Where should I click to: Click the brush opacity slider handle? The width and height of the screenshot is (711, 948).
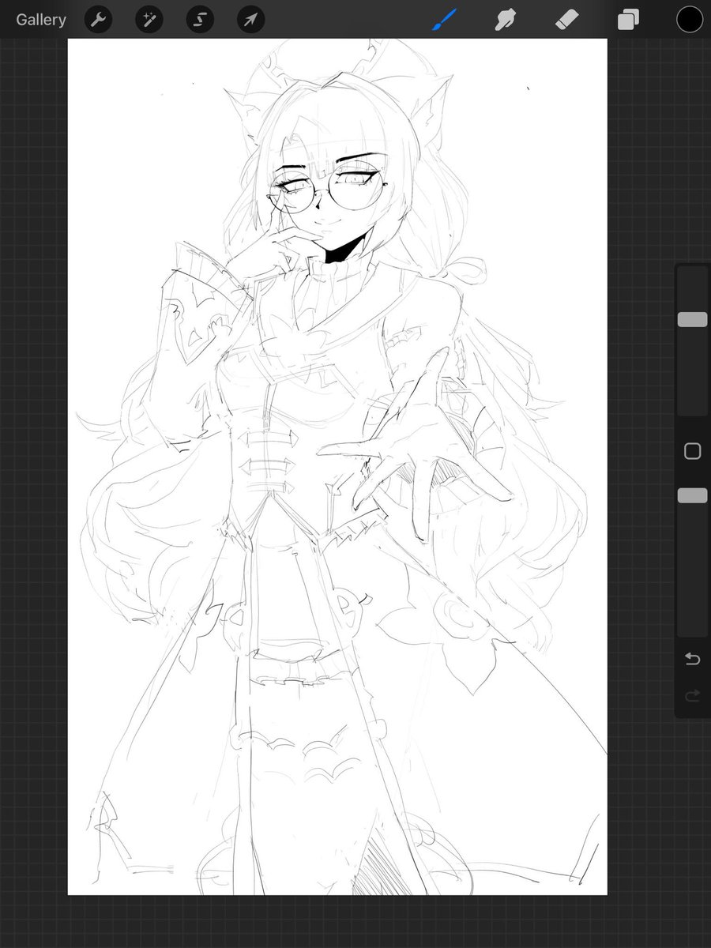(692, 495)
